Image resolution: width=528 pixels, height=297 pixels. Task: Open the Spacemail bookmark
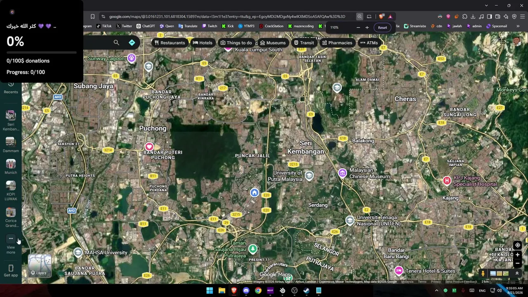(497, 26)
